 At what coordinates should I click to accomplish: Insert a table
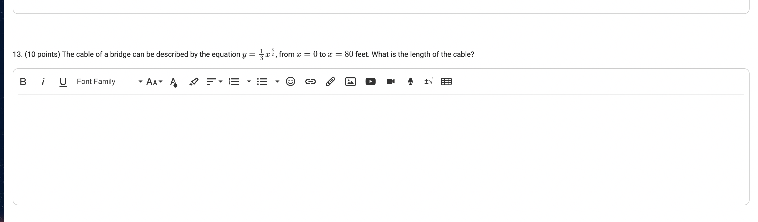(446, 82)
